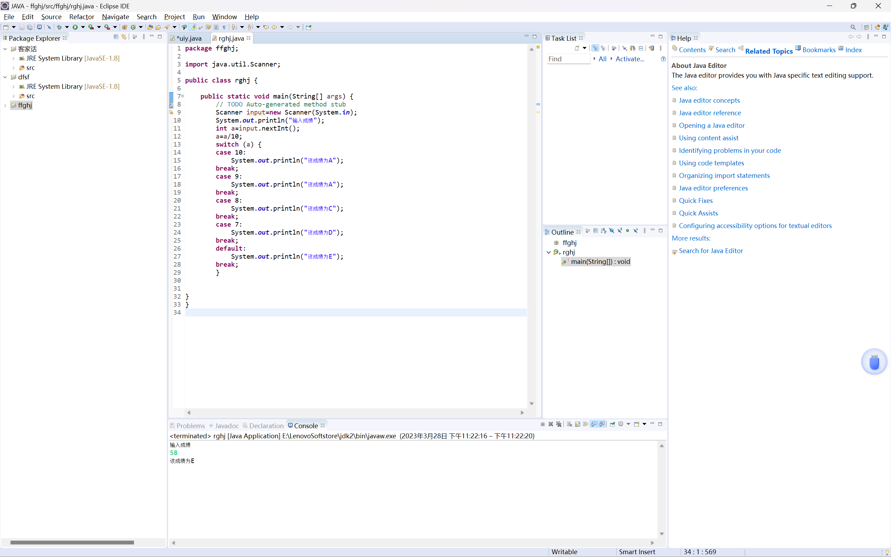Click the New Java Class icon
Image resolution: width=891 pixels, height=557 pixels.
[x=133, y=27]
